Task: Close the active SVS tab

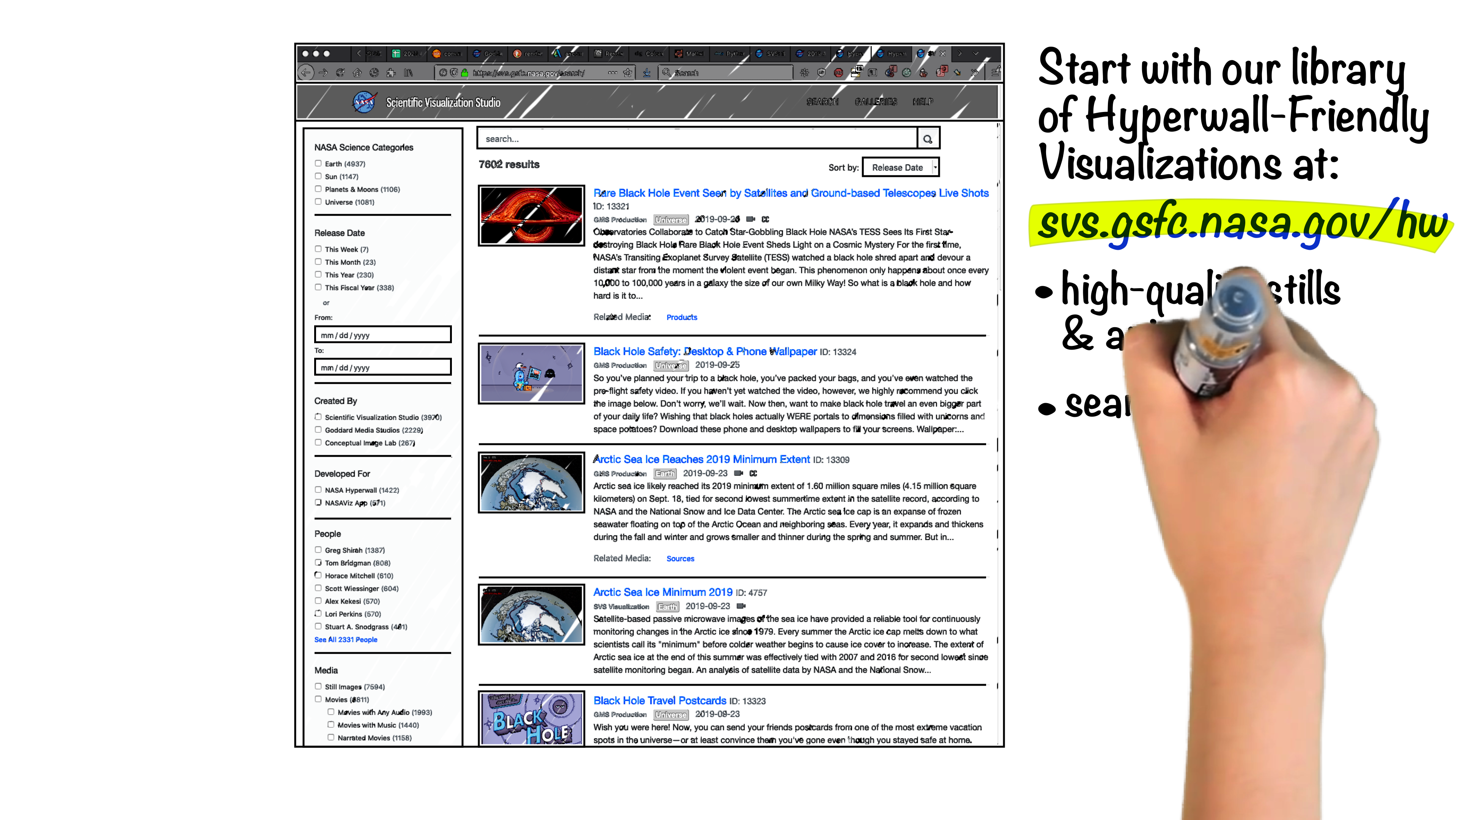Action: coord(942,53)
